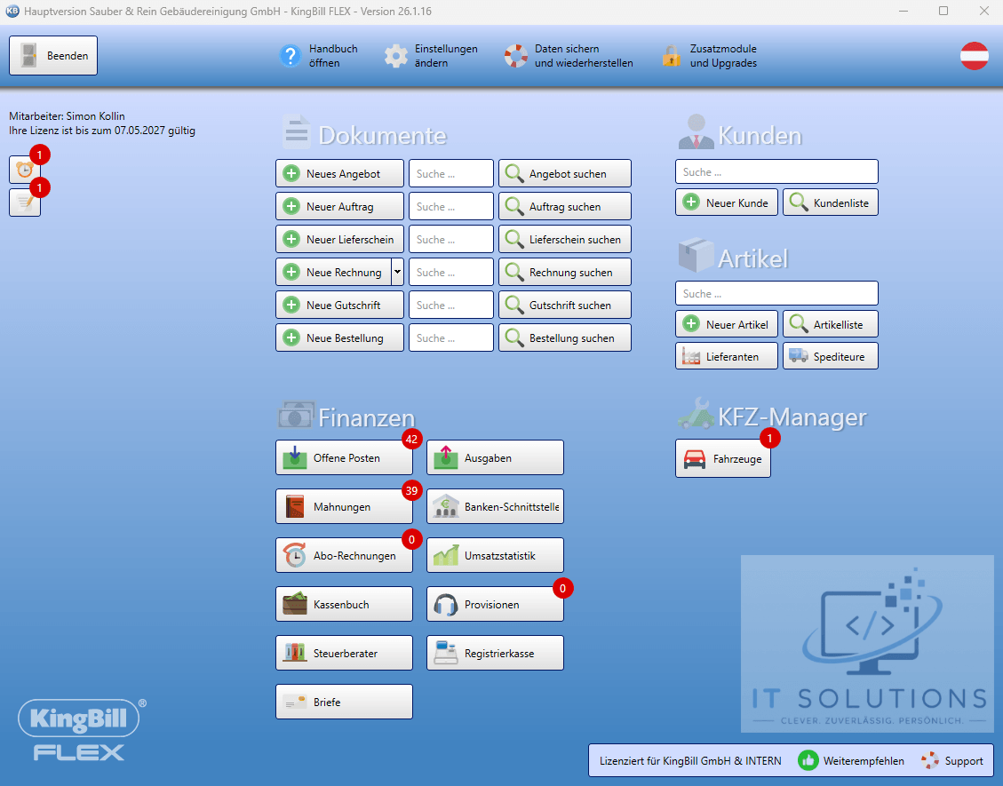The height and width of the screenshot is (786, 1003).
Task: Open Banken-Schnittstelle
Action: 495,506
